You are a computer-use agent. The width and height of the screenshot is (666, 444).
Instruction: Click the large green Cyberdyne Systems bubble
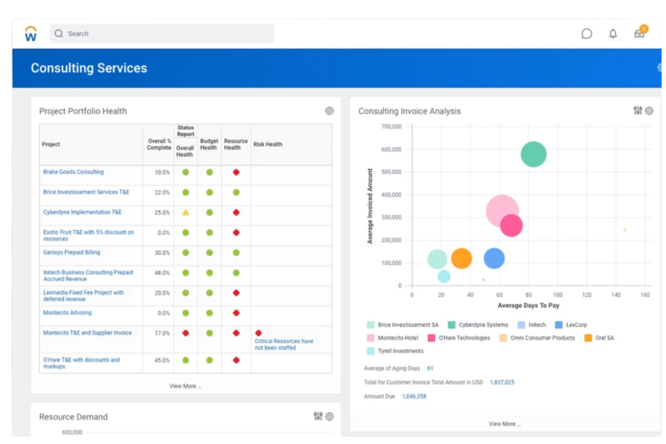[x=533, y=154]
